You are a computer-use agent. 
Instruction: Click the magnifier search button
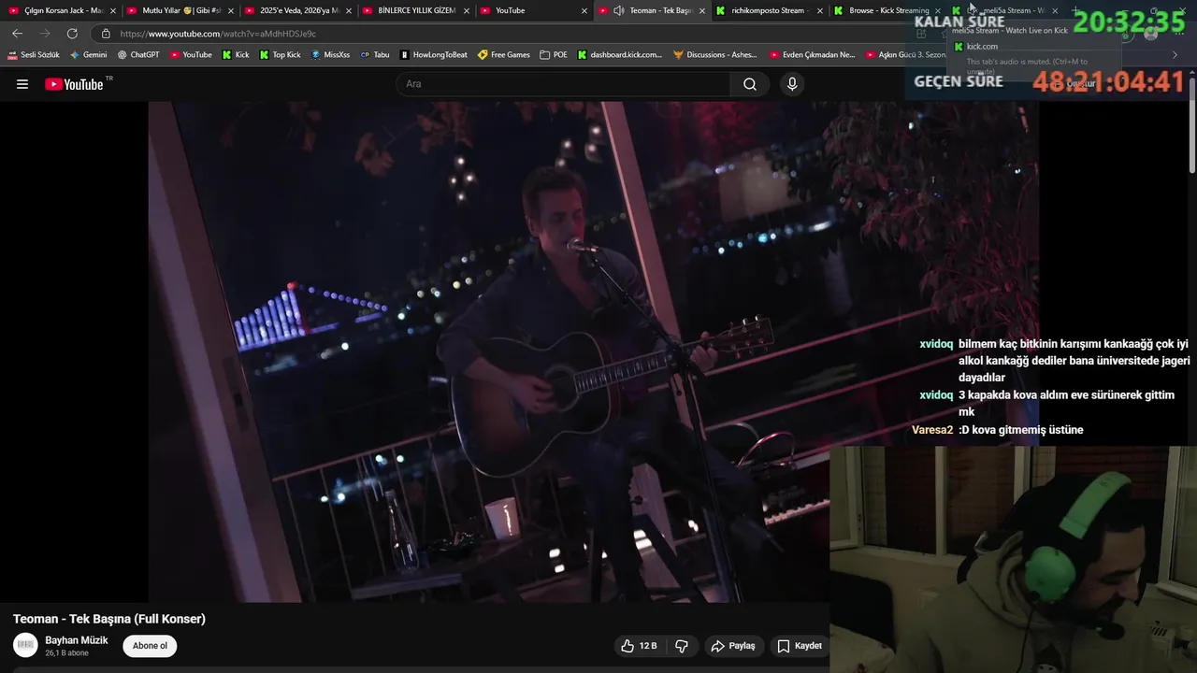(750, 84)
